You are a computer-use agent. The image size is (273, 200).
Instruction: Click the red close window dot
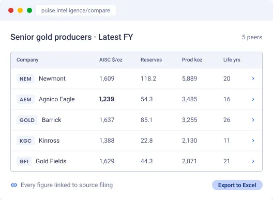point(11,10)
